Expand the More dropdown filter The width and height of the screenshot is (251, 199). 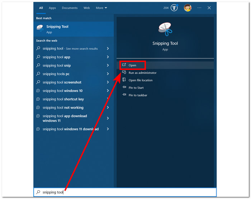tap(101, 8)
